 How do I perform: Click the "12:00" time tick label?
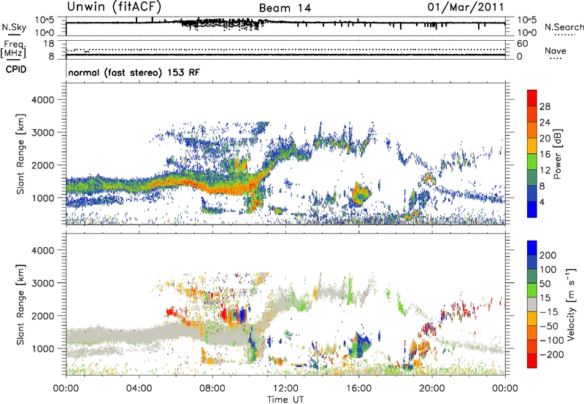pyautogui.click(x=285, y=389)
